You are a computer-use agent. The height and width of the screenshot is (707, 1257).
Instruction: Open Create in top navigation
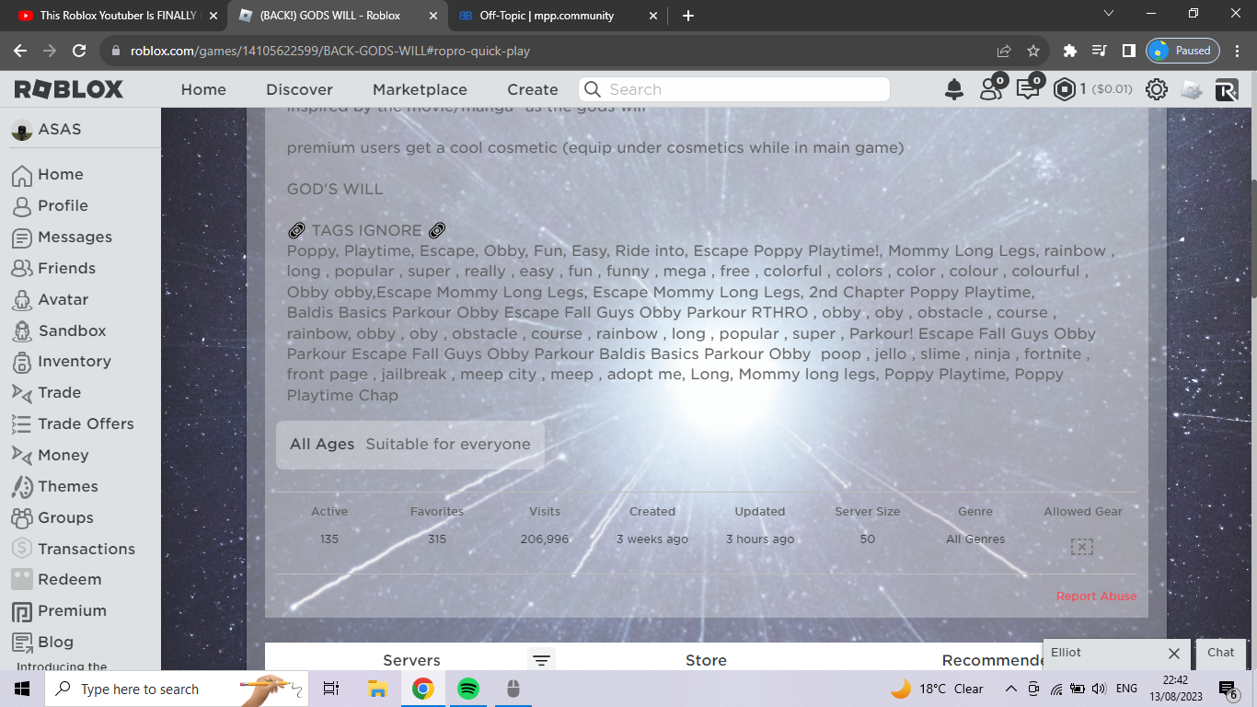533,89
